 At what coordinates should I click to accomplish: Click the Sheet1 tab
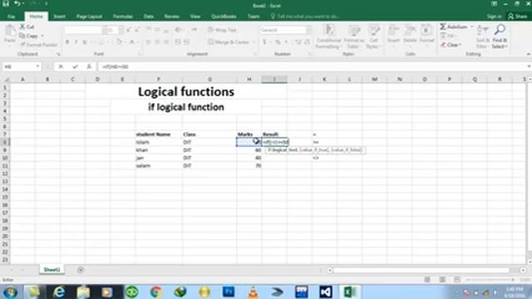52,270
